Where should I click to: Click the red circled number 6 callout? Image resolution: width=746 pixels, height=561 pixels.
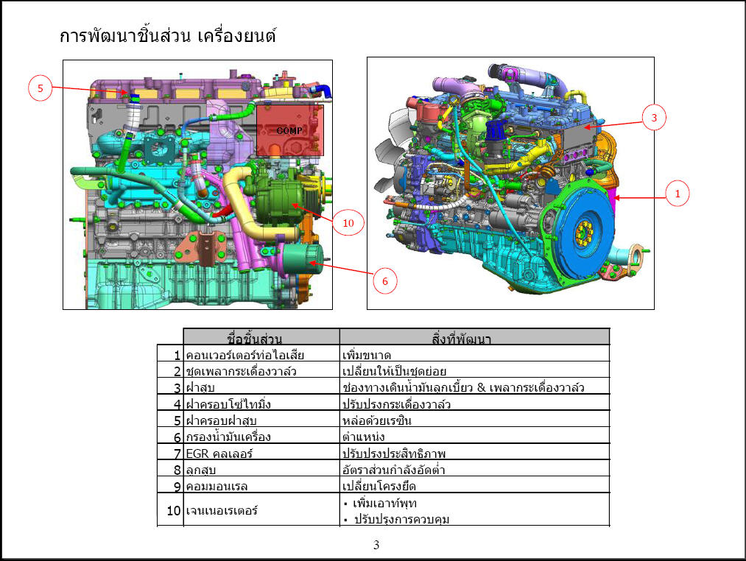coord(385,281)
